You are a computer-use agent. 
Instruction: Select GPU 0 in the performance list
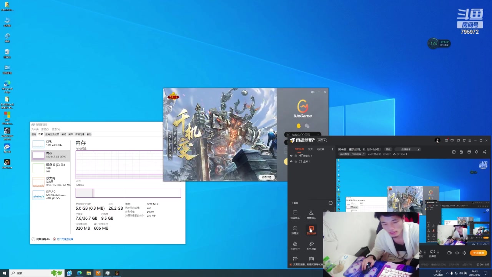point(50,195)
